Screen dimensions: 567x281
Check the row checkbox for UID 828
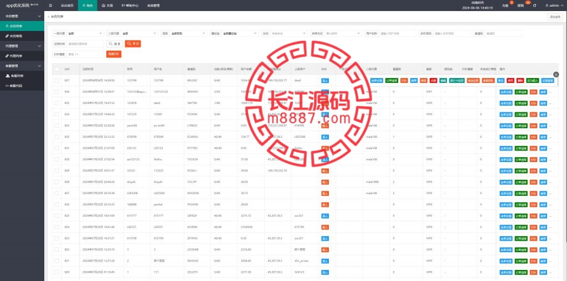[56, 182]
